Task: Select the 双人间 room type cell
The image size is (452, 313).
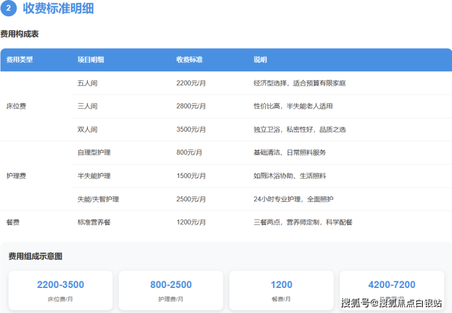Action: pos(87,129)
